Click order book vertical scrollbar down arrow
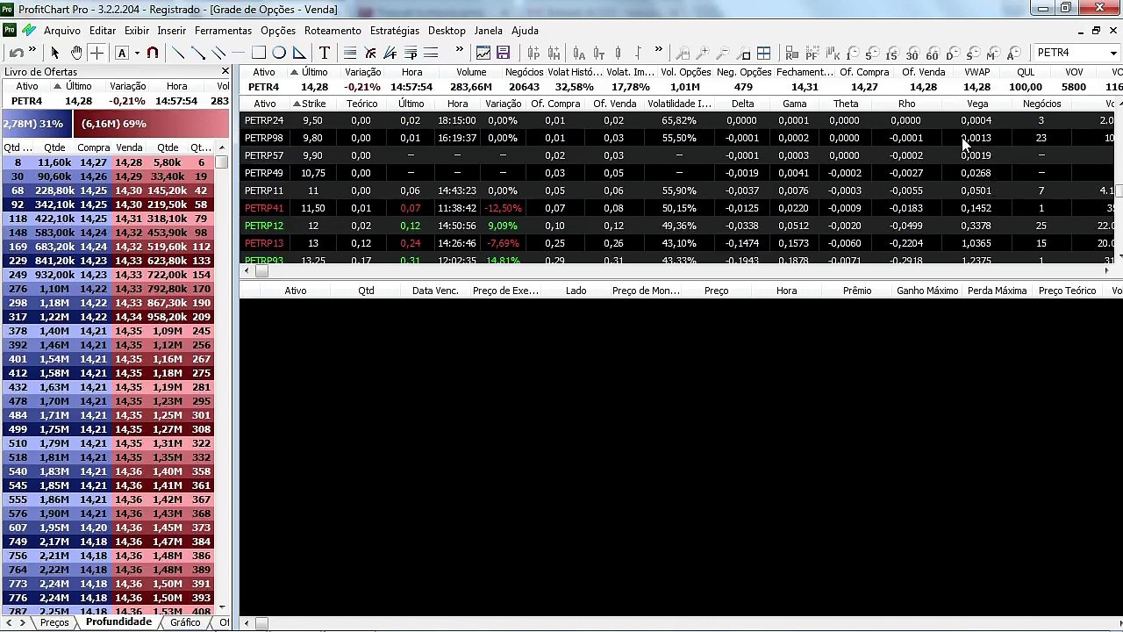 [222, 607]
